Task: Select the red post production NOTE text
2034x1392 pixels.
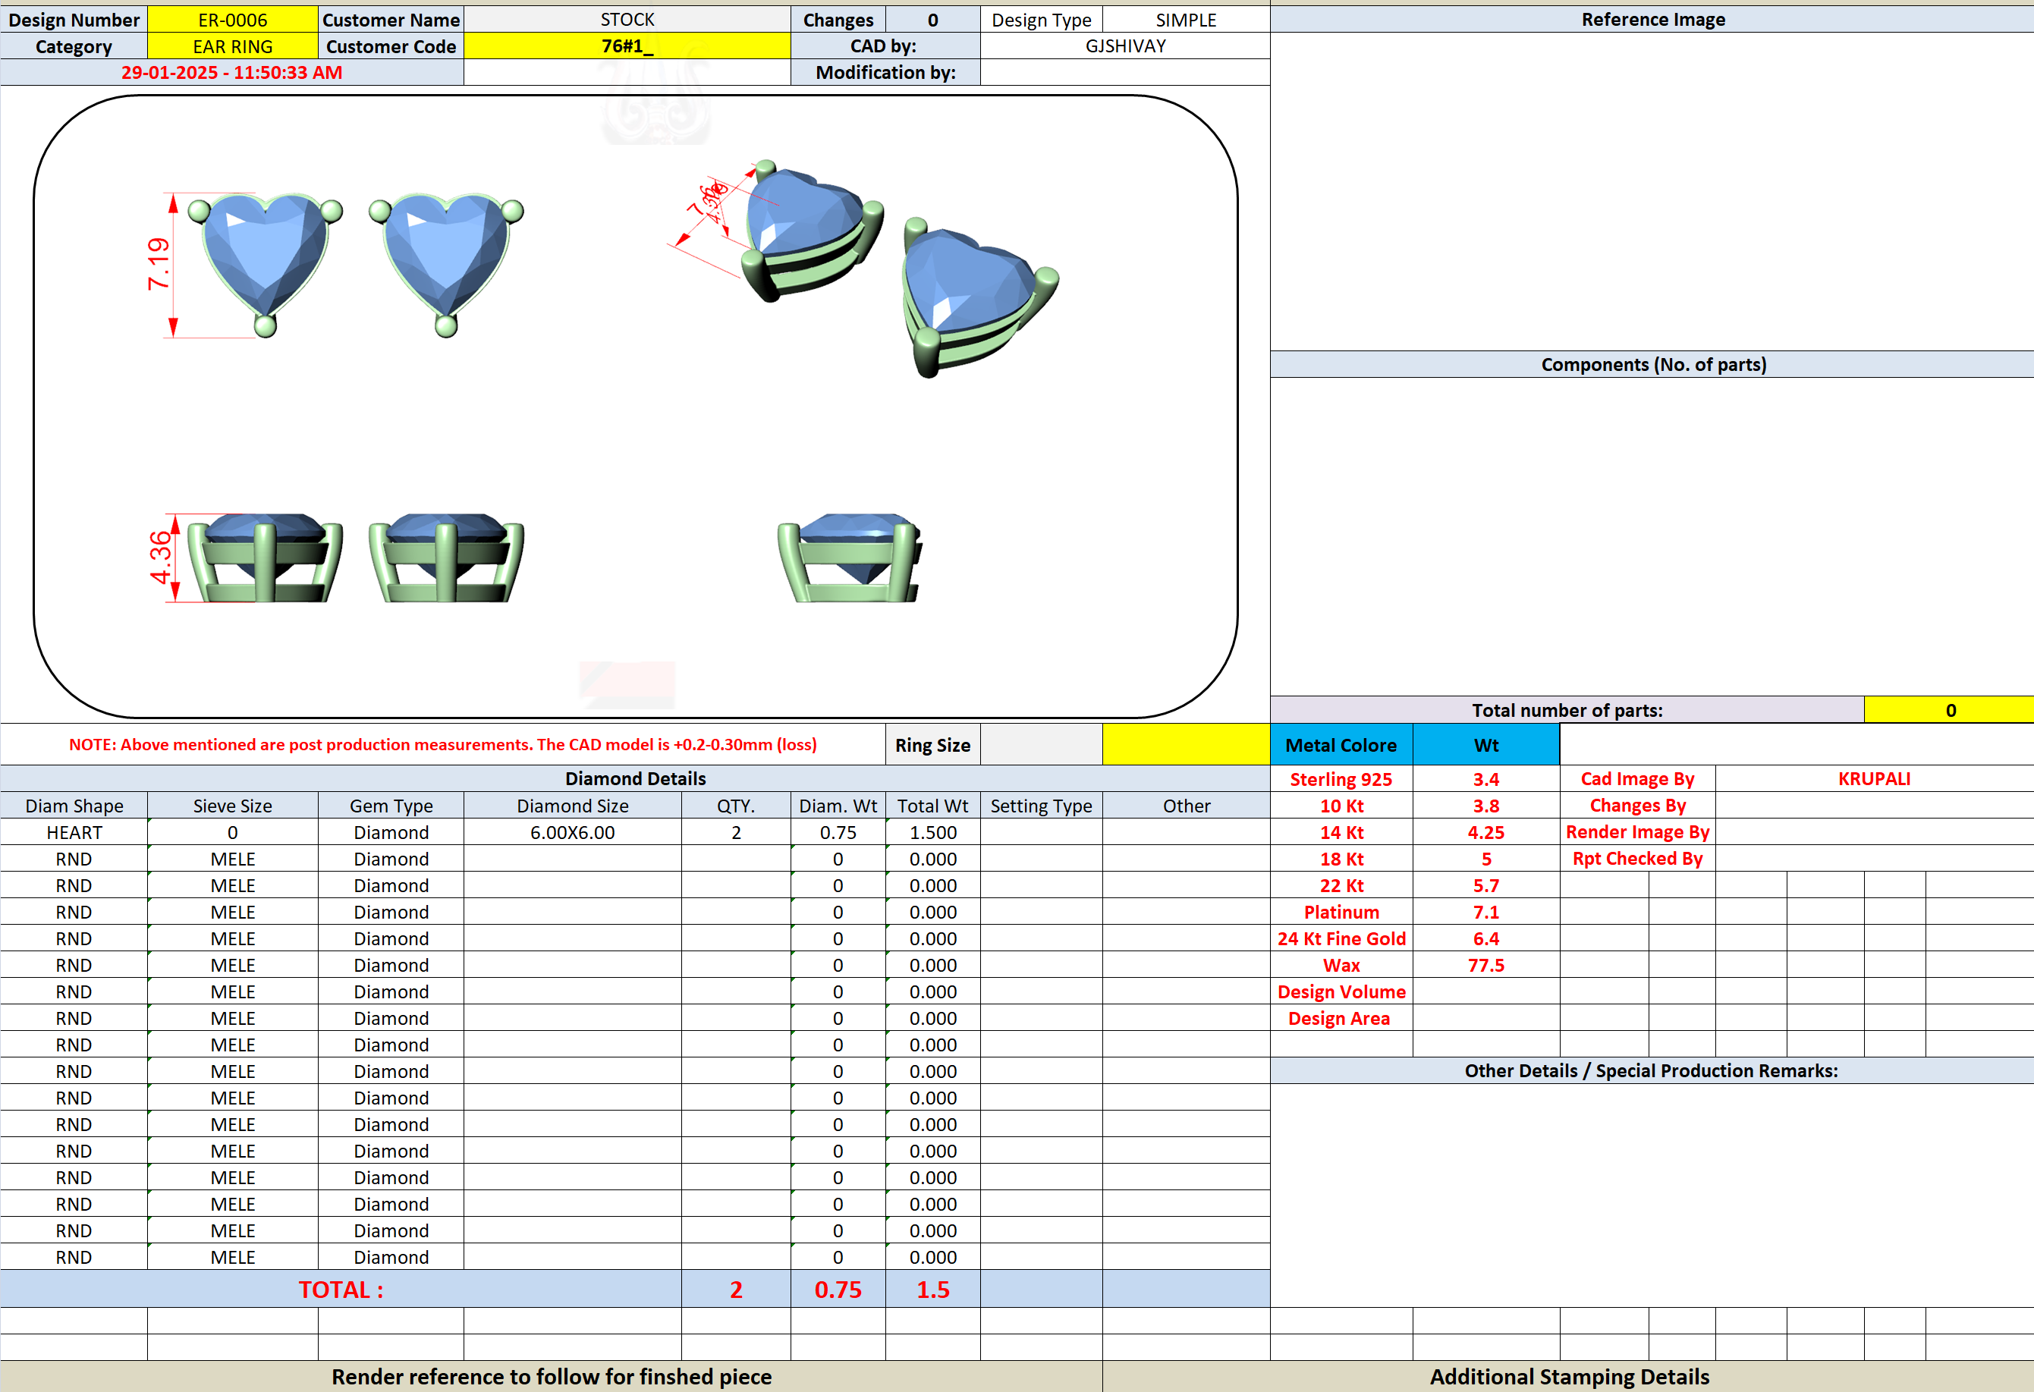Action: click(443, 745)
